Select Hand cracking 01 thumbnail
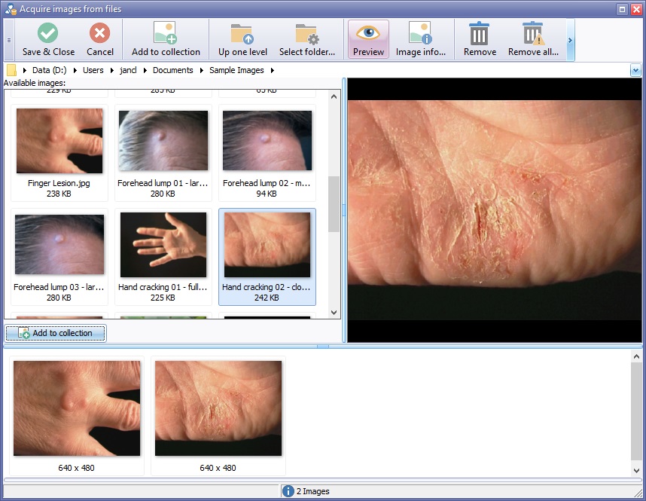Image resolution: width=646 pixels, height=501 pixels. 163,245
